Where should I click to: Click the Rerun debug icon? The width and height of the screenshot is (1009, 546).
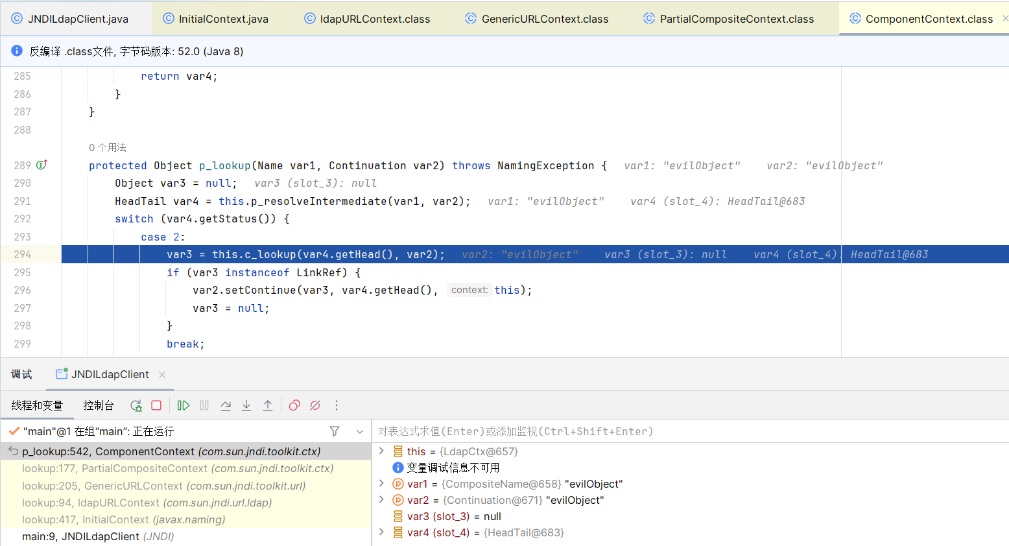tap(136, 405)
